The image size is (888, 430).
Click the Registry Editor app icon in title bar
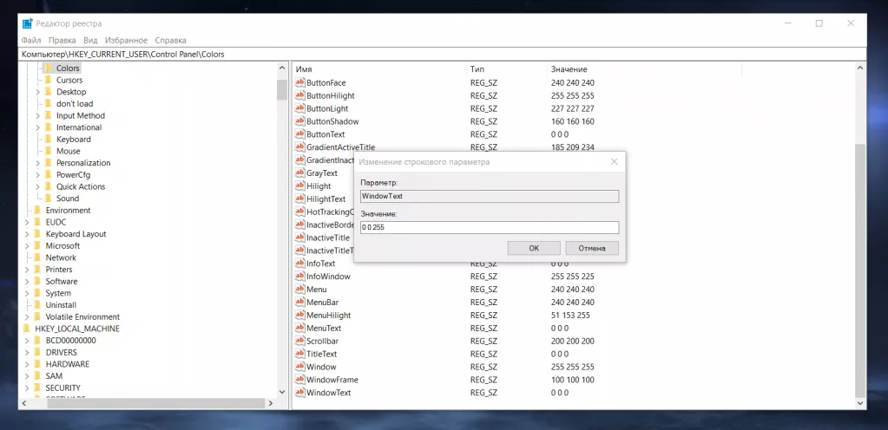pyautogui.click(x=27, y=23)
